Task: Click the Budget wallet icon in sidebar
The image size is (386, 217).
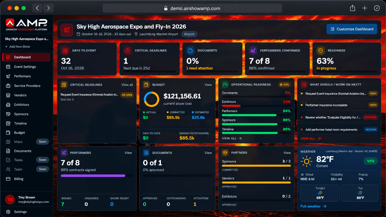Action: (8, 133)
